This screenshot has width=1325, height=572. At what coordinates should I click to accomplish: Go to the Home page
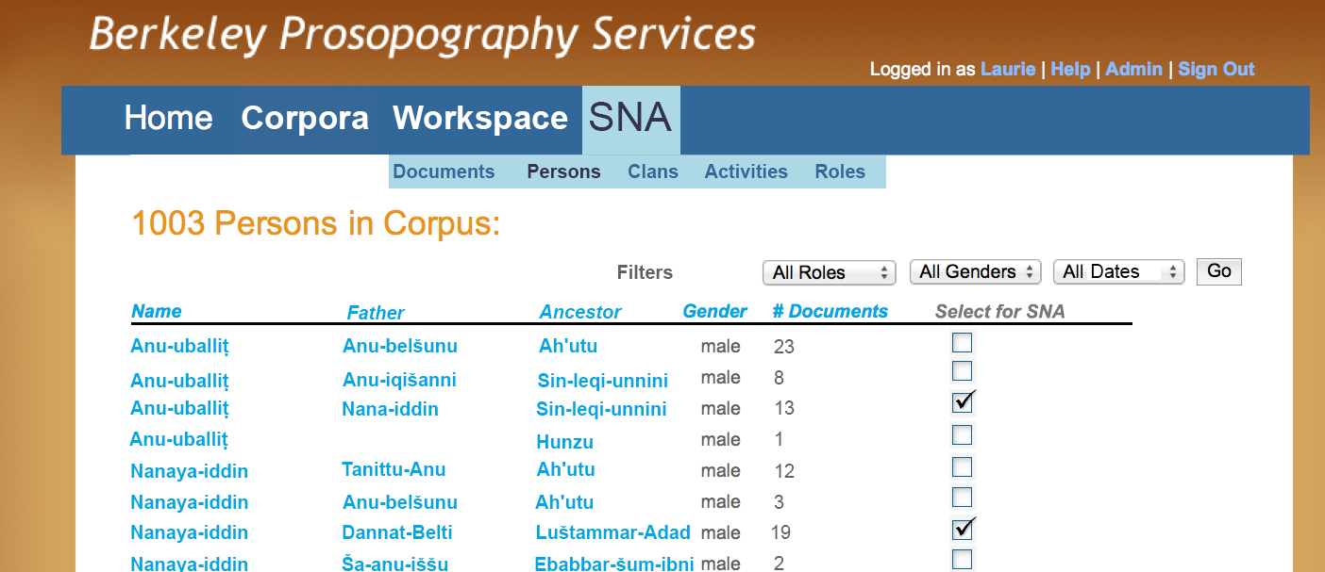tap(168, 118)
